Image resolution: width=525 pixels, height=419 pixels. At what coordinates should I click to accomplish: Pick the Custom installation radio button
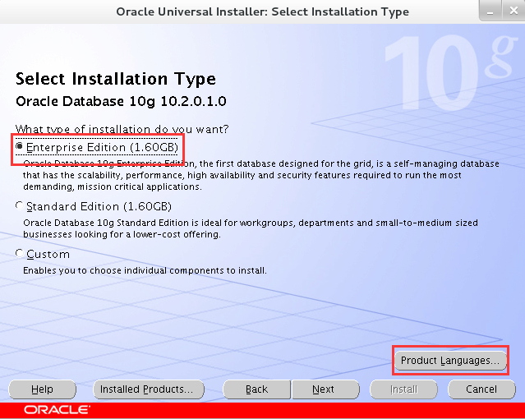(20, 254)
